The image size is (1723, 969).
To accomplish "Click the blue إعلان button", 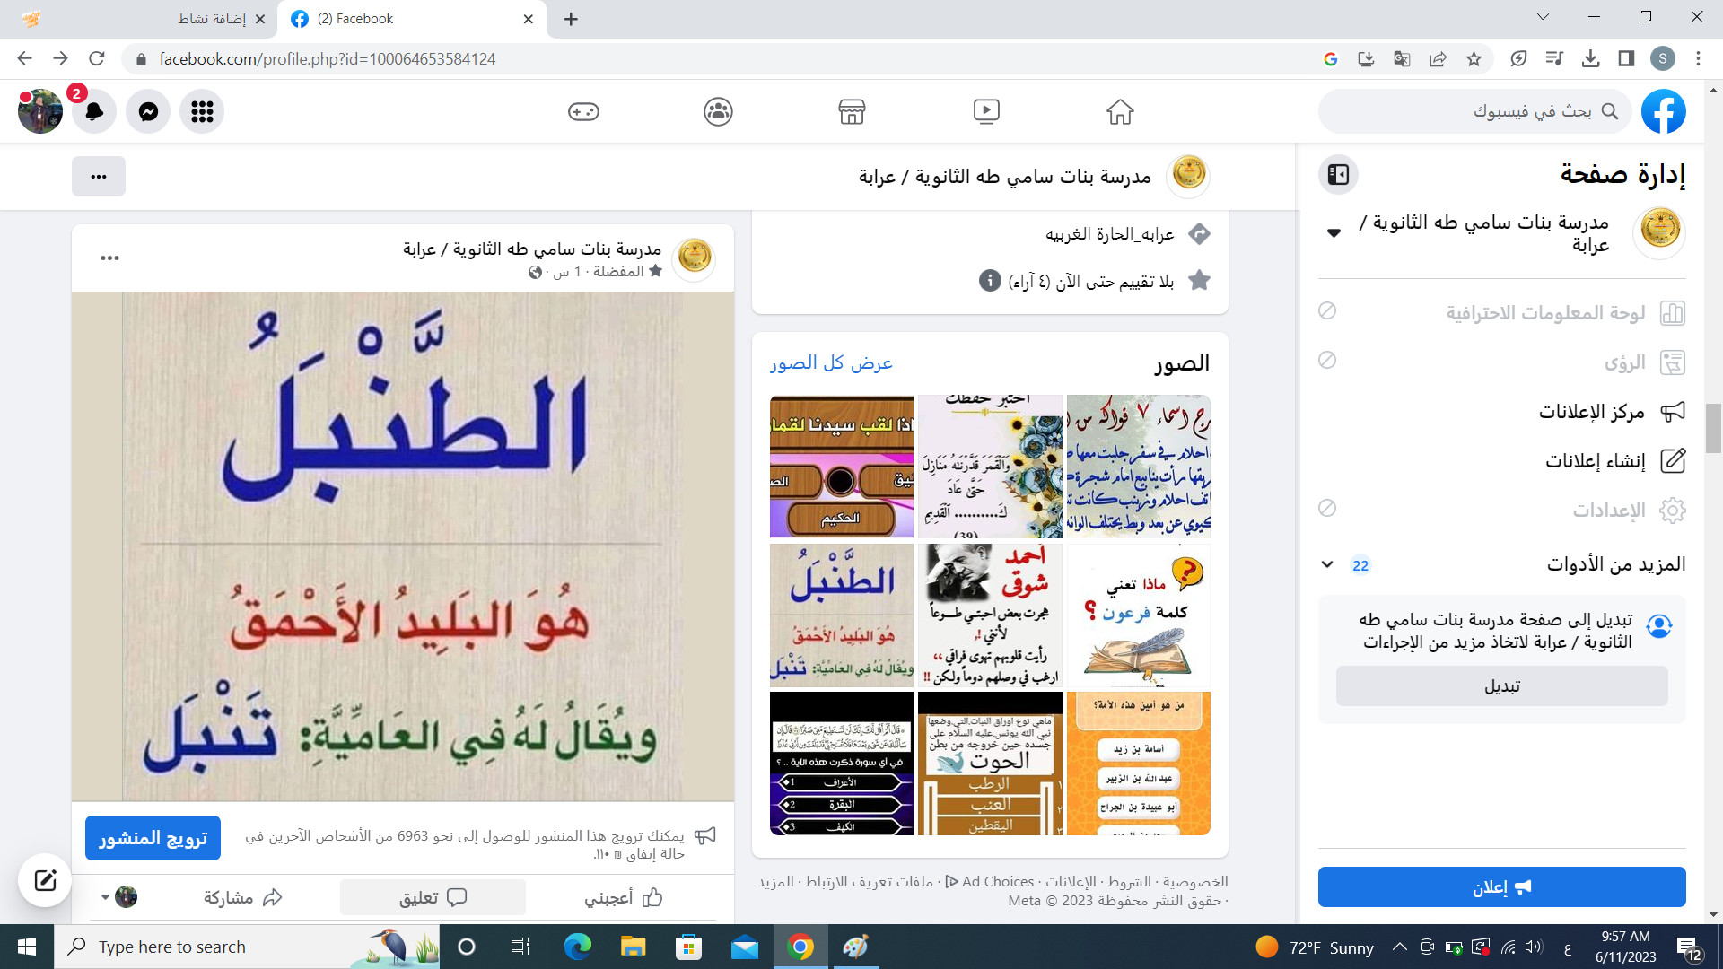I will 1502,887.
